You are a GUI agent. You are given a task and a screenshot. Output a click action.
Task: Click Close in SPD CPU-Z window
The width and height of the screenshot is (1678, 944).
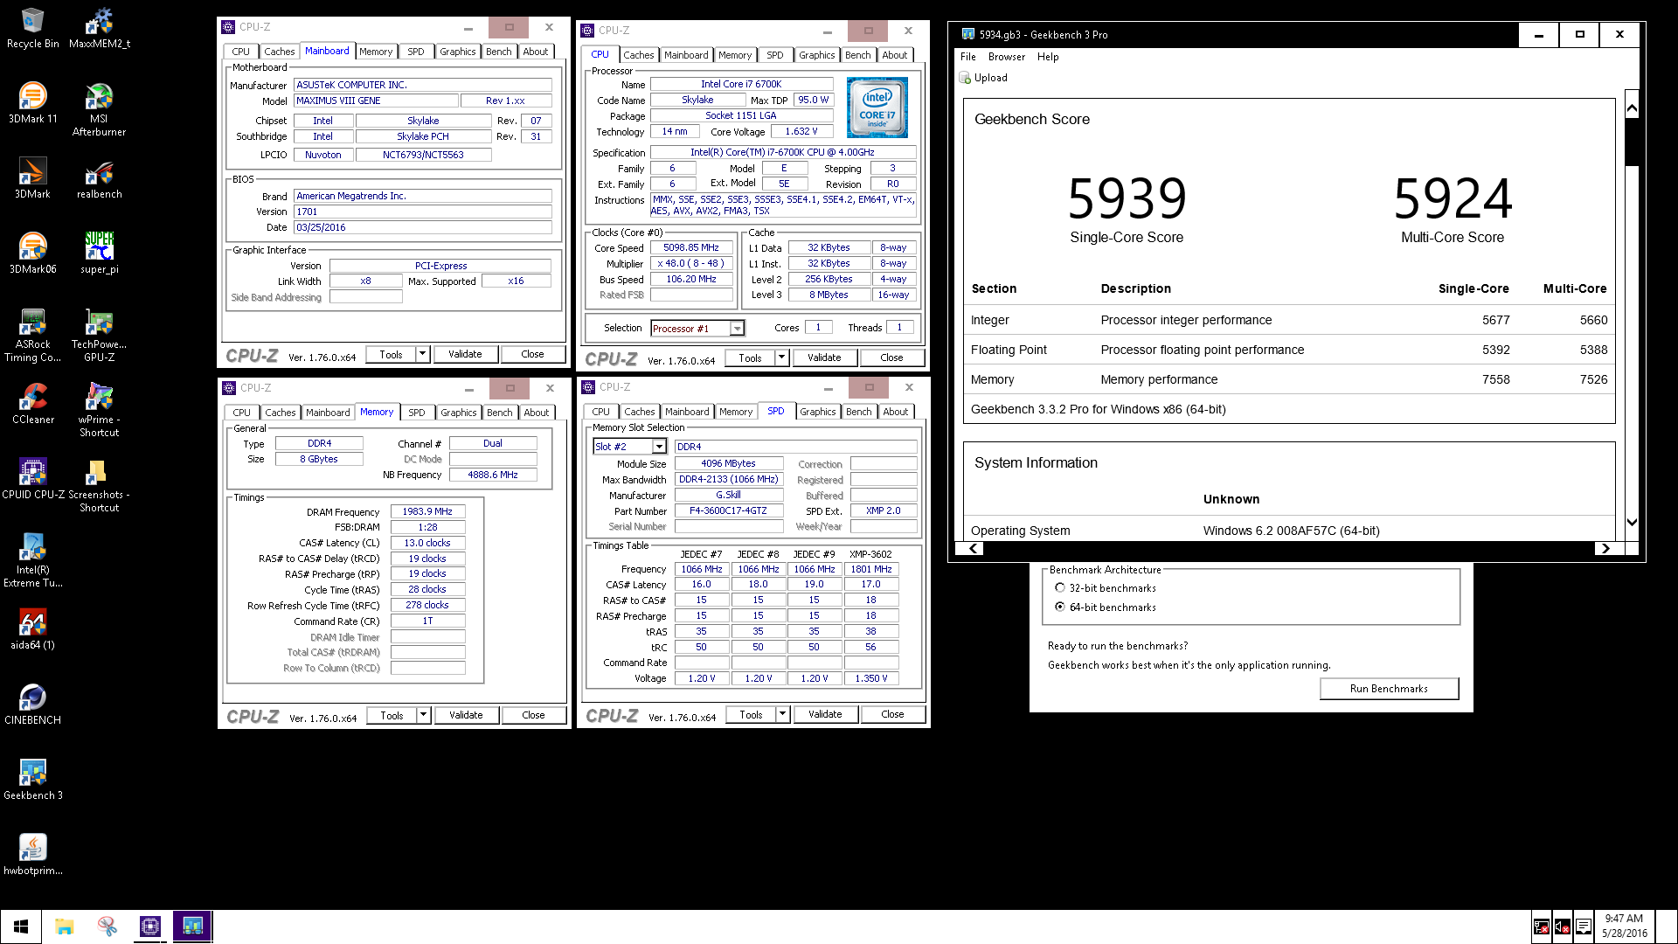click(892, 714)
